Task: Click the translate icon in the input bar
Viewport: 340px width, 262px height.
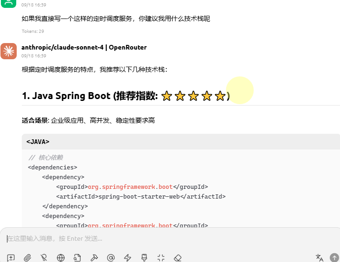Action: (320, 258)
